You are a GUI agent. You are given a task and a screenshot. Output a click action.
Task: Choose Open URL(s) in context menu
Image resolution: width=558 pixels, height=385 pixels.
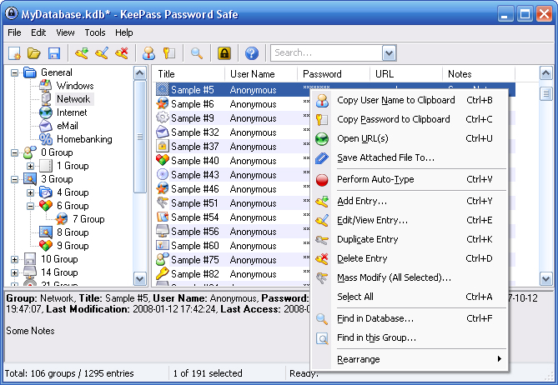(x=409, y=138)
